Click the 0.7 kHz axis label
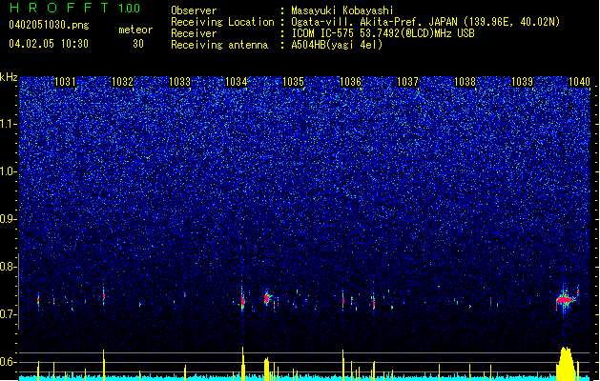 [x=8, y=314]
